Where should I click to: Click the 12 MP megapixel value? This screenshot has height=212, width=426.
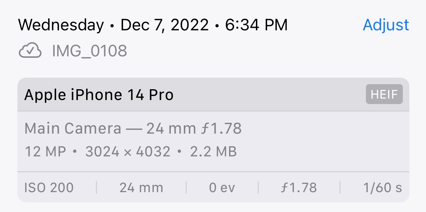tap(46, 152)
